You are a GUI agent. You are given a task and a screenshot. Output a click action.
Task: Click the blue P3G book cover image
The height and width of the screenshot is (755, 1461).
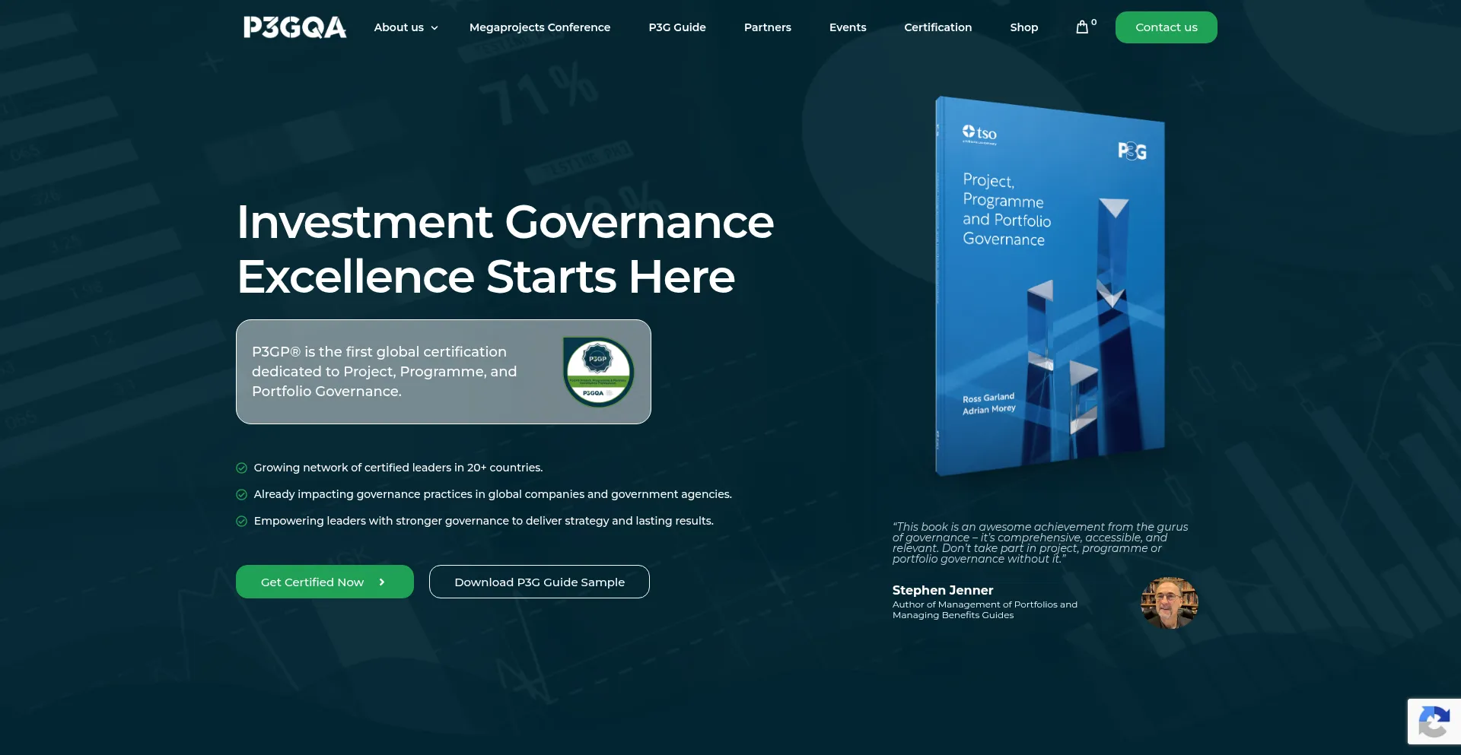[x=1050, y=286]
